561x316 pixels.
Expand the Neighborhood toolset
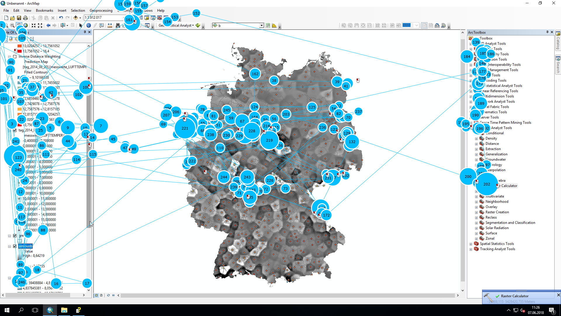[x=476, y=202]
